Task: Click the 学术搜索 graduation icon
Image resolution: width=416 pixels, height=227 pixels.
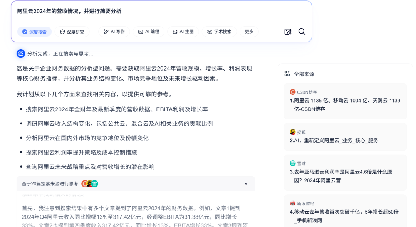Action: point(210,32)
